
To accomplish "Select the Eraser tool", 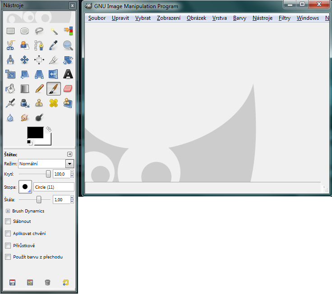I will click(68, 89).
